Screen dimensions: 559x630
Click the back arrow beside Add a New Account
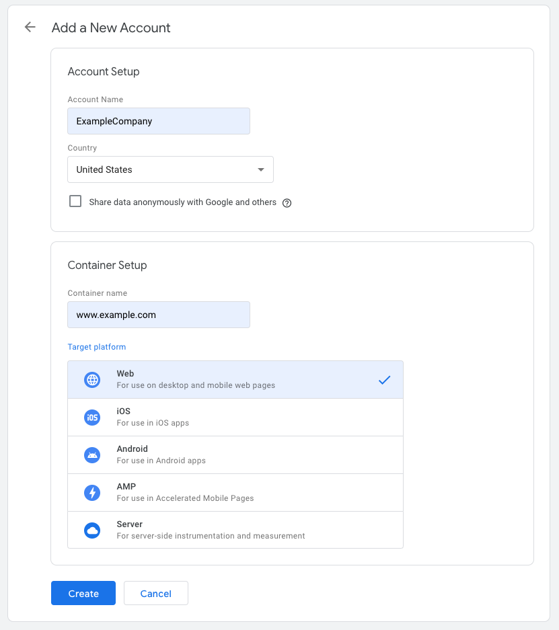click(30, 28)
